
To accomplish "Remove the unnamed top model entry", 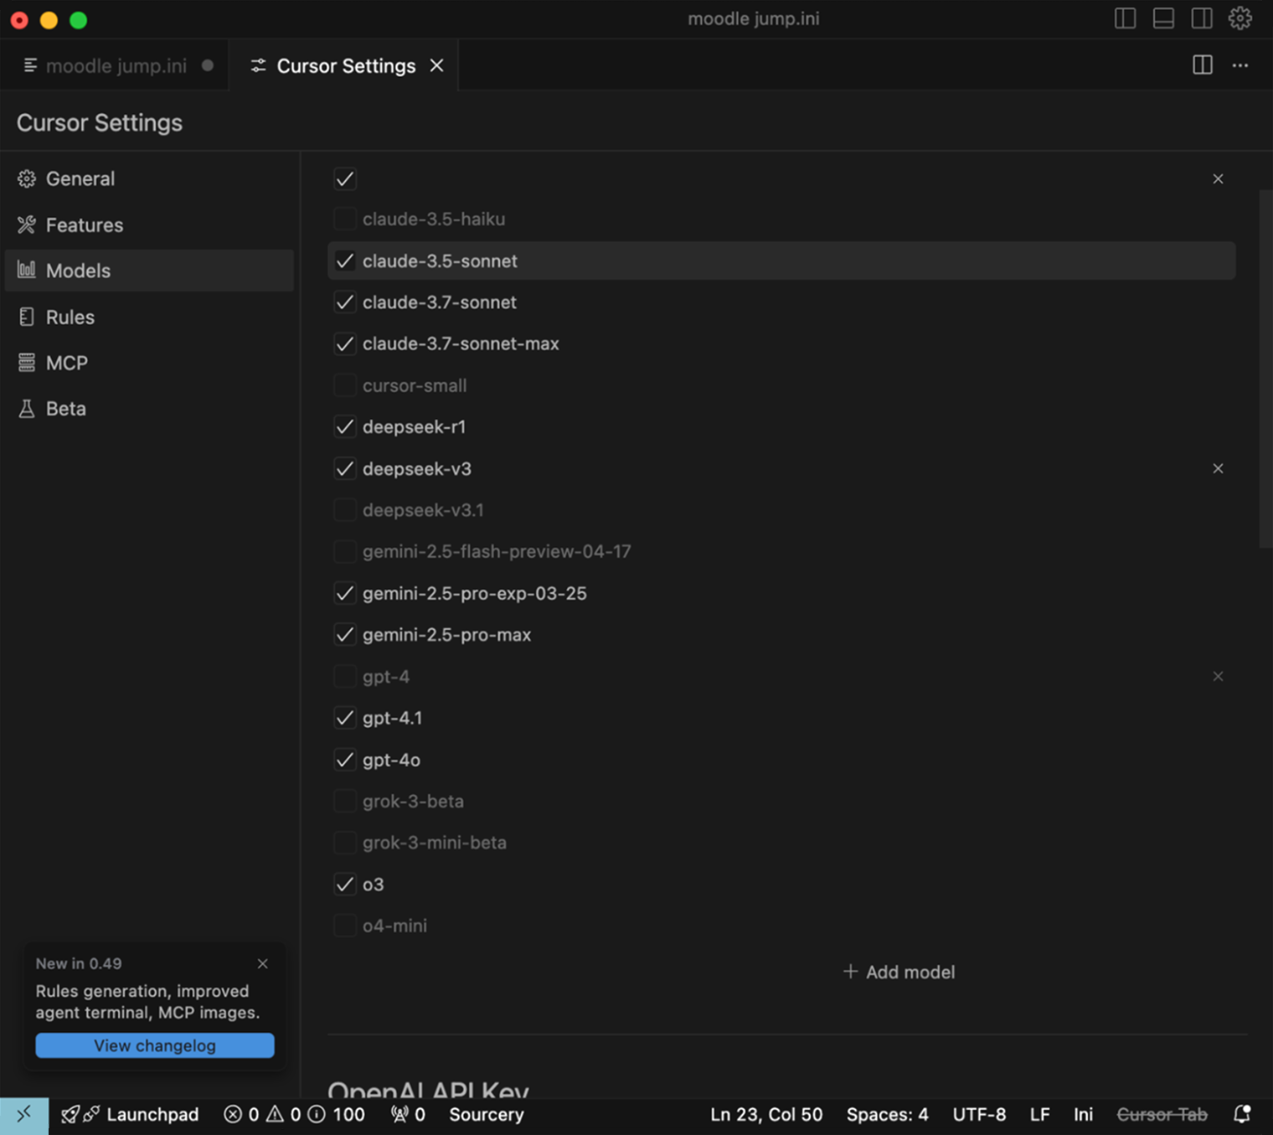I will click(1218, 178).
